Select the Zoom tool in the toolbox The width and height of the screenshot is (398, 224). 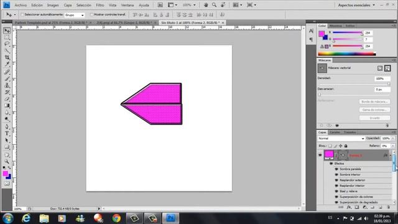pyautogui.click(x=7, y=162)
